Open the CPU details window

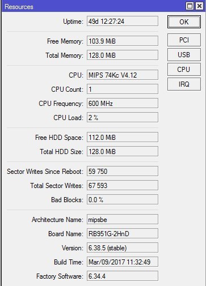(x=184, y=70)
